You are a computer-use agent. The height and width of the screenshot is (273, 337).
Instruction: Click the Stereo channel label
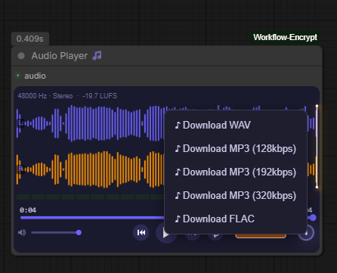point(63,96)
